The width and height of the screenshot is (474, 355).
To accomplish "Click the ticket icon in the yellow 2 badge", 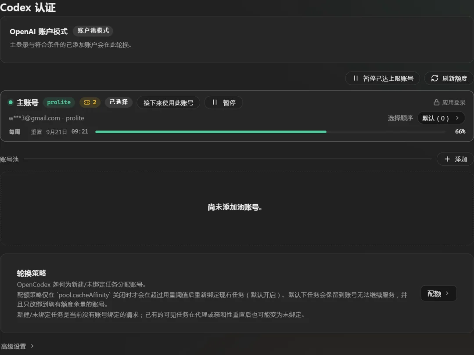I will pyautogui.click(x=87, y=102).
